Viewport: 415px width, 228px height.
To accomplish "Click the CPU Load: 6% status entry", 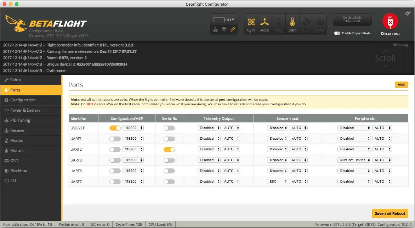I will [x=160, y=224].
